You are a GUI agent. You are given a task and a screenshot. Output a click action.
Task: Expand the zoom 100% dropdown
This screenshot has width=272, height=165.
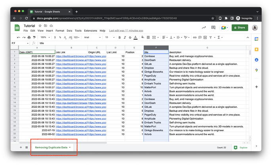[x=44, y=37]
